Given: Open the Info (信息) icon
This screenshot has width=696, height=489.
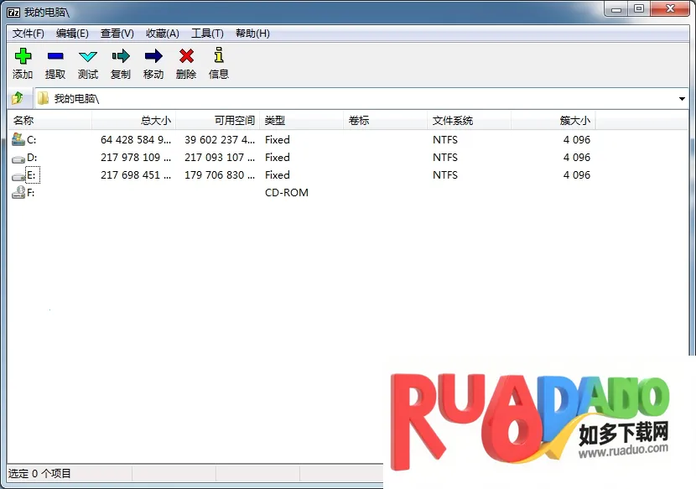Looking at the screenshot, I should (x=219, y=56).
